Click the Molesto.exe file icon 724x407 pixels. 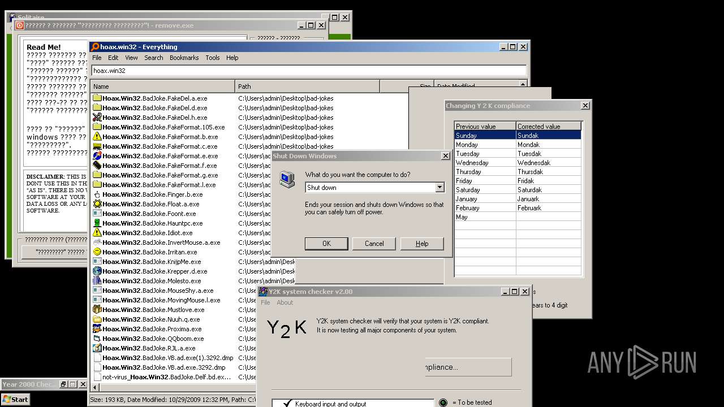pos(97,281)
